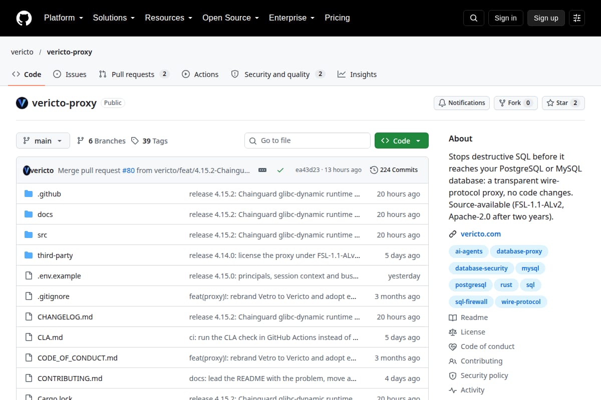Image resolution: width=601 pixels, height=400 pixels.
Task: Expand the Platform menu
Action: [x=63, y=18]
